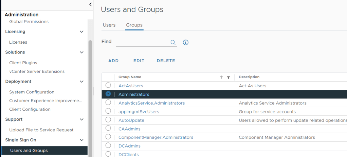Open Global Permissions in the sidebar
Screen dimensions: 347x157
[29, 22]
